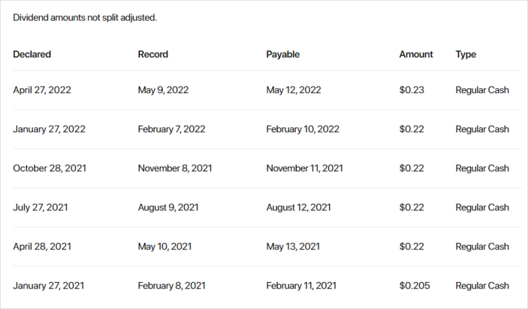Image resolution: width=528 pixels, height=309 pixels.
Task: Click the May 13, 2021 payable date
Action: pyautogui.click(x=293, y=246)
